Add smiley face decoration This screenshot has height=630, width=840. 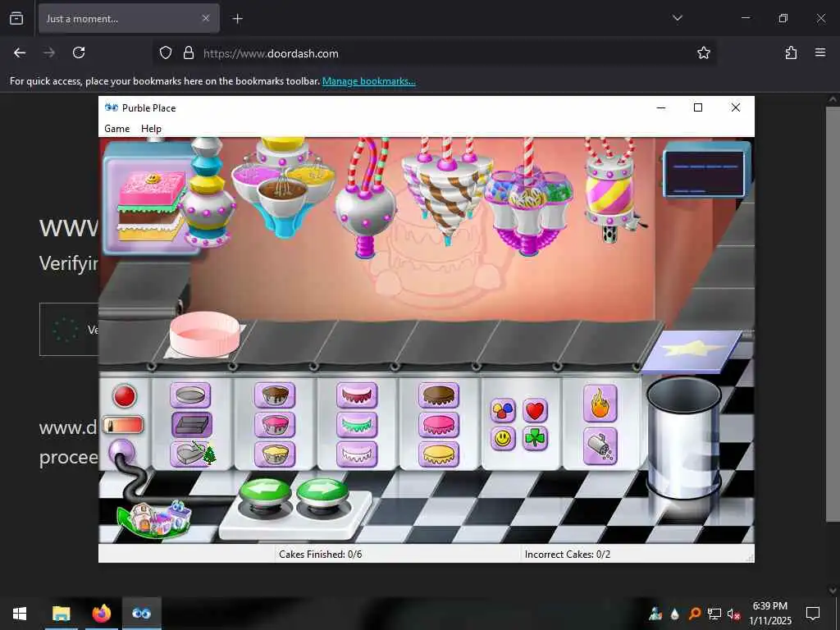pos(503,439)
